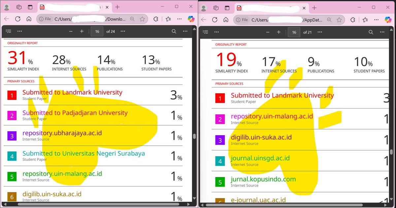Open more tools beside contents in left PDF
Image resolution: width=396 pixels, height=208 pixels.
19,31
